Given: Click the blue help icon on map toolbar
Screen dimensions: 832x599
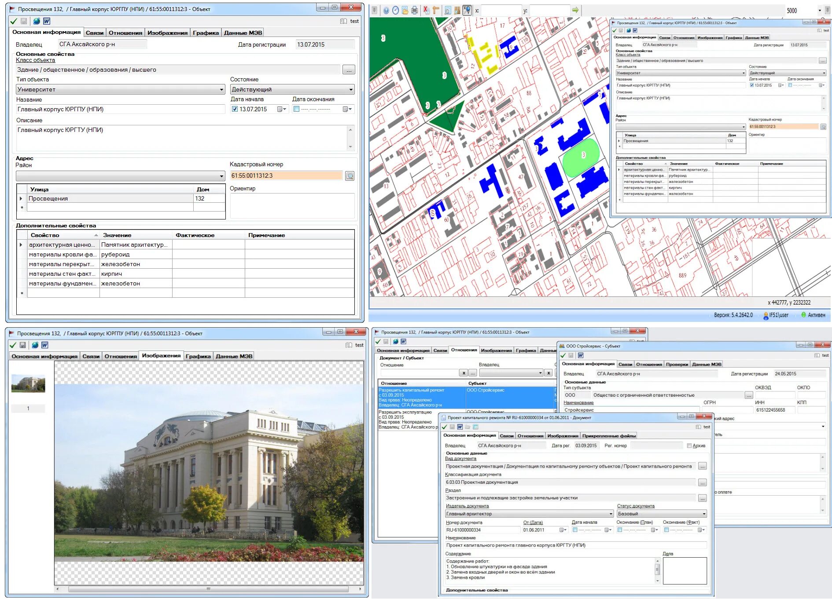Looking at the screenshot, I should tap(386, 10).
